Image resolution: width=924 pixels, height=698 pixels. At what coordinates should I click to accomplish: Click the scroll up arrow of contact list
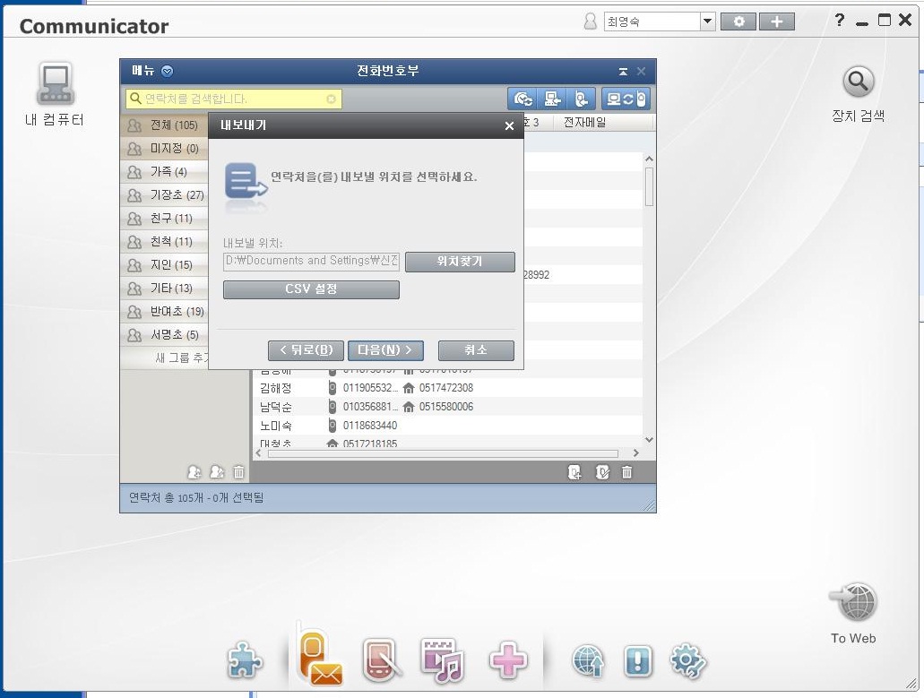[x=649, y=159]
